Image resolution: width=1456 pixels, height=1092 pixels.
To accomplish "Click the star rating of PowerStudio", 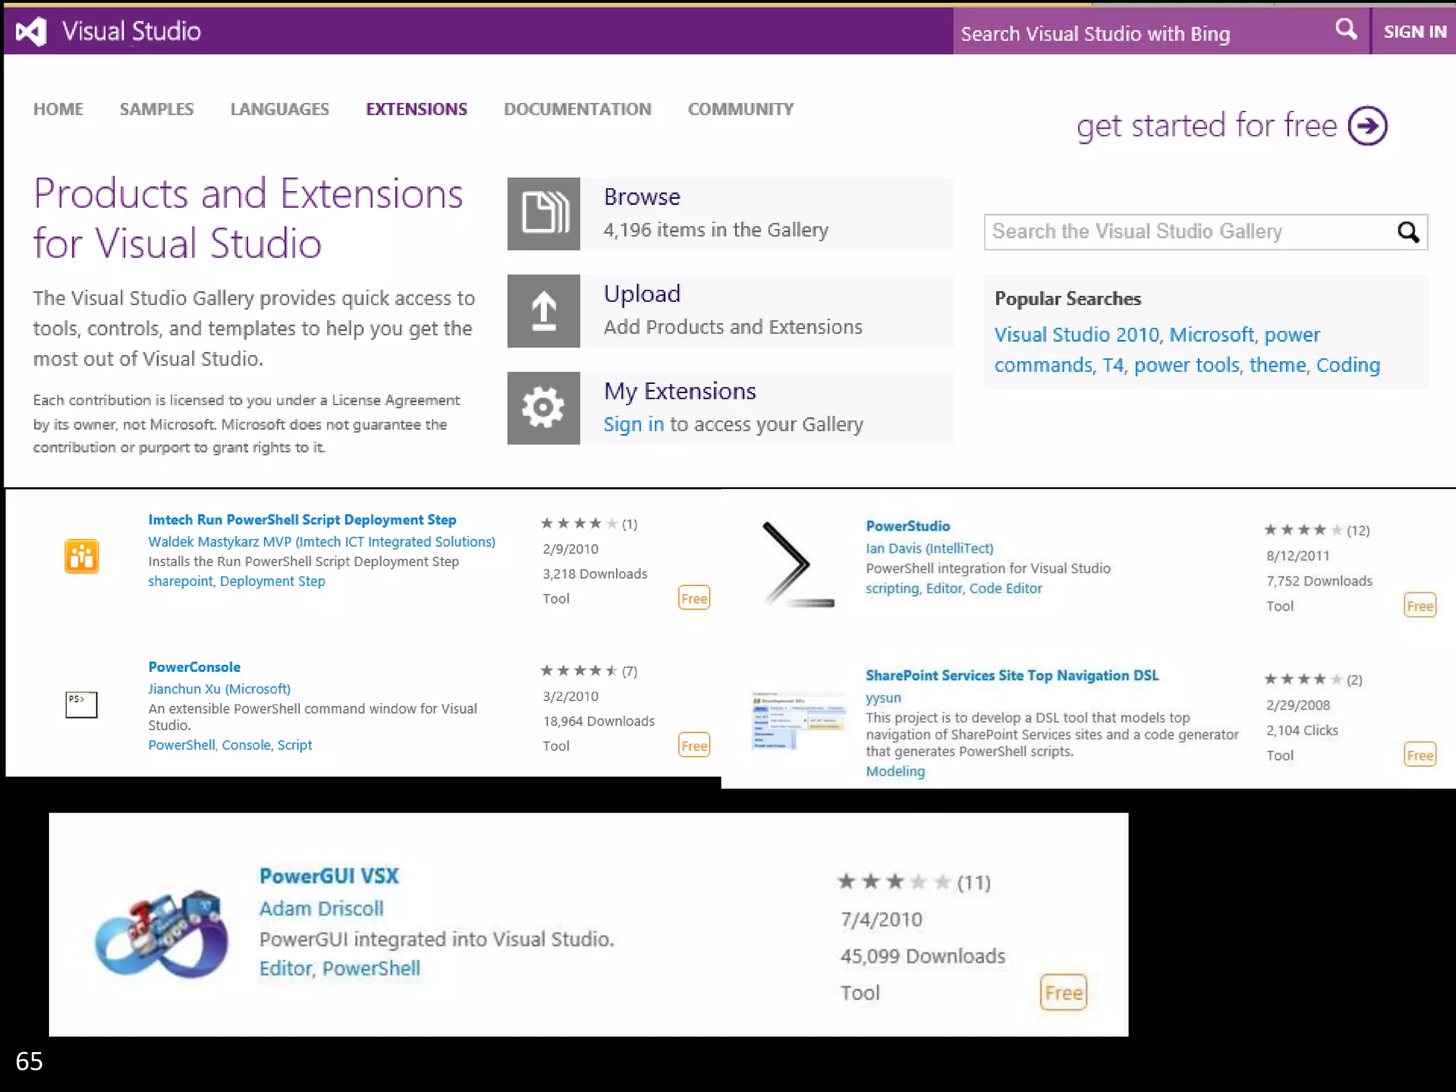I will click(x=1303, y=530).
